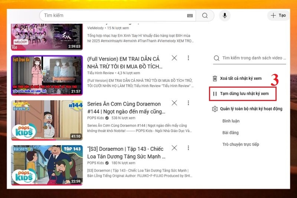The height and width of the screenshot is (198, 297).
Task: Remove Doraemon Tập 143 video from history
Action: tap(174, 148)
